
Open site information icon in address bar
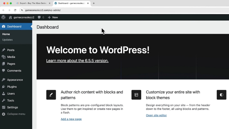[x=22, y=10]
